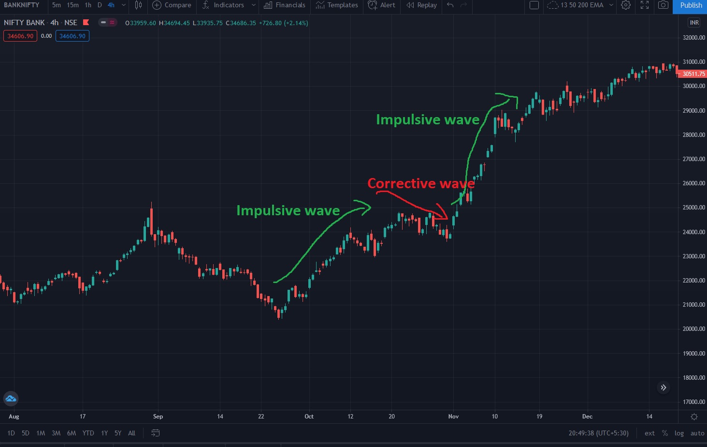The image size is (707, 447).
Task: Expand the collapsed panel with the chevron arrow
Action: 664,387
